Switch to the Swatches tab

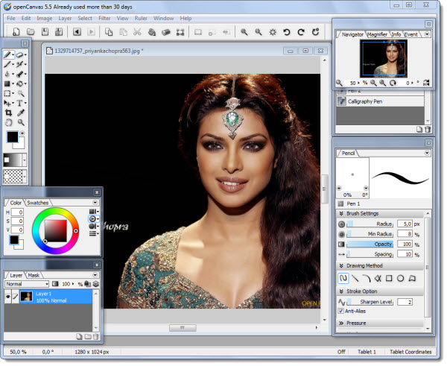click(38, 203)
